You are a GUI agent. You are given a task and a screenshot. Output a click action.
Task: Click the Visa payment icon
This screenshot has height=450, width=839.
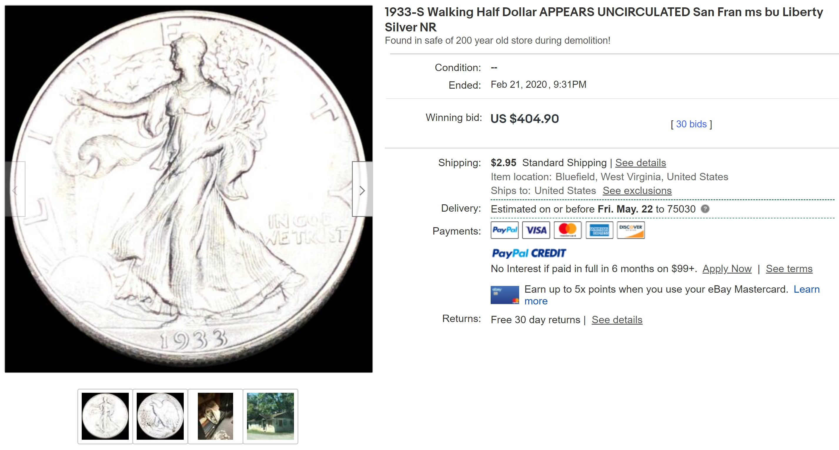tap(536, 230)
